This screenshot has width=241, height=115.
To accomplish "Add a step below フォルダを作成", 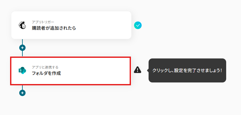I will (x=22, y=93).
